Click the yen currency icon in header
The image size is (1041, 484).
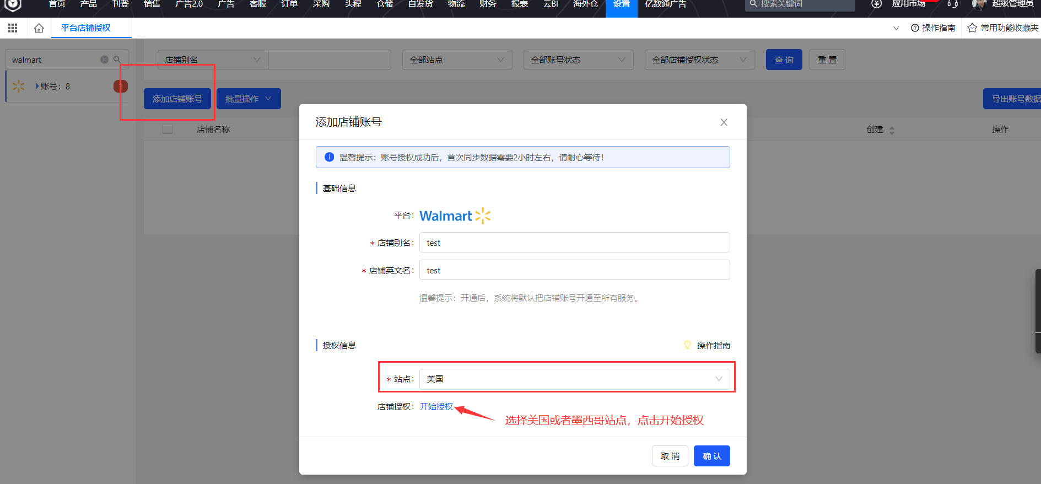coord(876,4)
